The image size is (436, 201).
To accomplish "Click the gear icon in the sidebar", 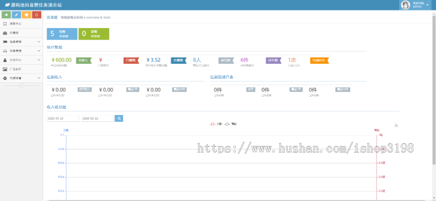I will pyautogui.click(x=5, y=78).
